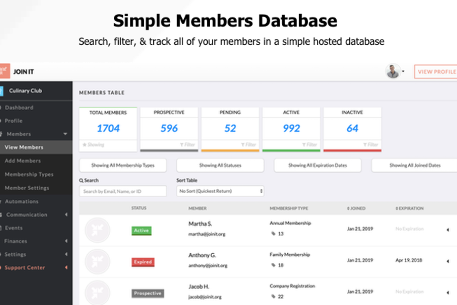Open the user avatar menu

pos(395,72)
